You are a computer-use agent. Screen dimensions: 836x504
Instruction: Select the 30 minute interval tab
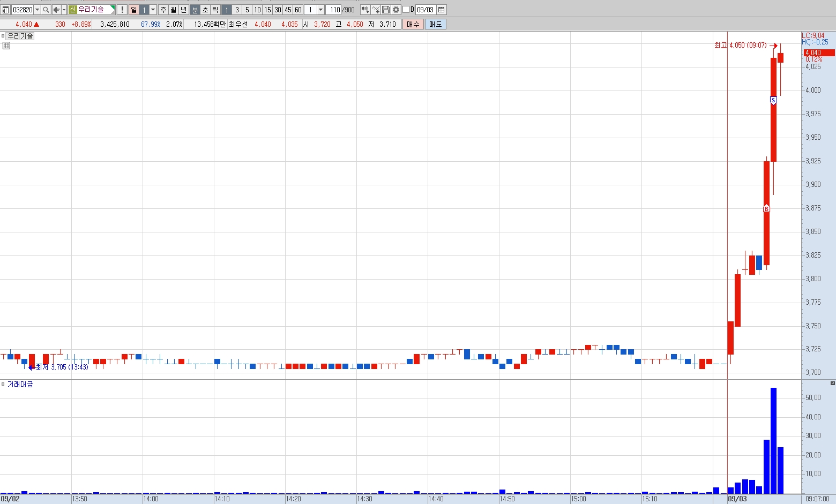(x=278, y=10)
